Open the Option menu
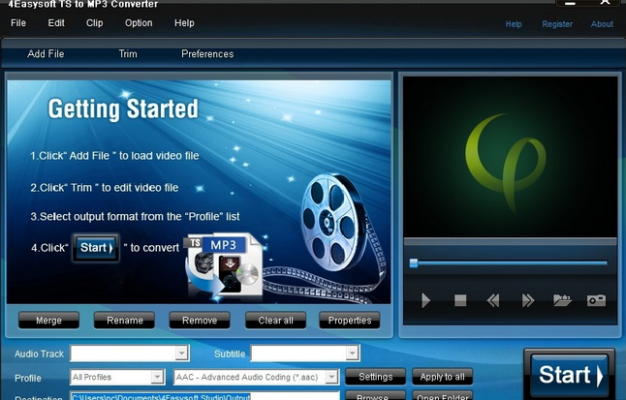 tap(139, 23)
